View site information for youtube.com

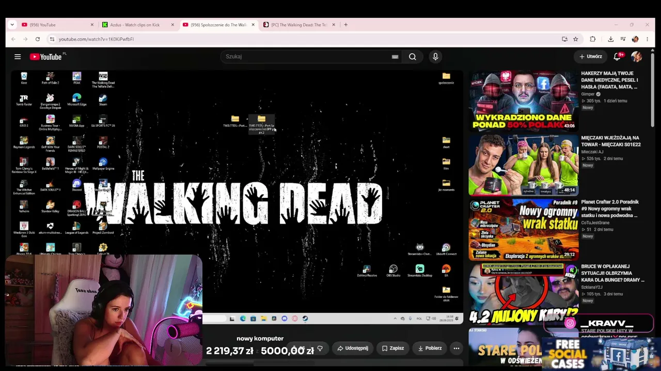click(x=52, y=39)
